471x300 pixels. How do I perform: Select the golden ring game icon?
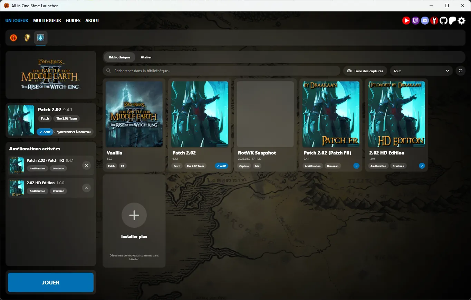[27, 38]
